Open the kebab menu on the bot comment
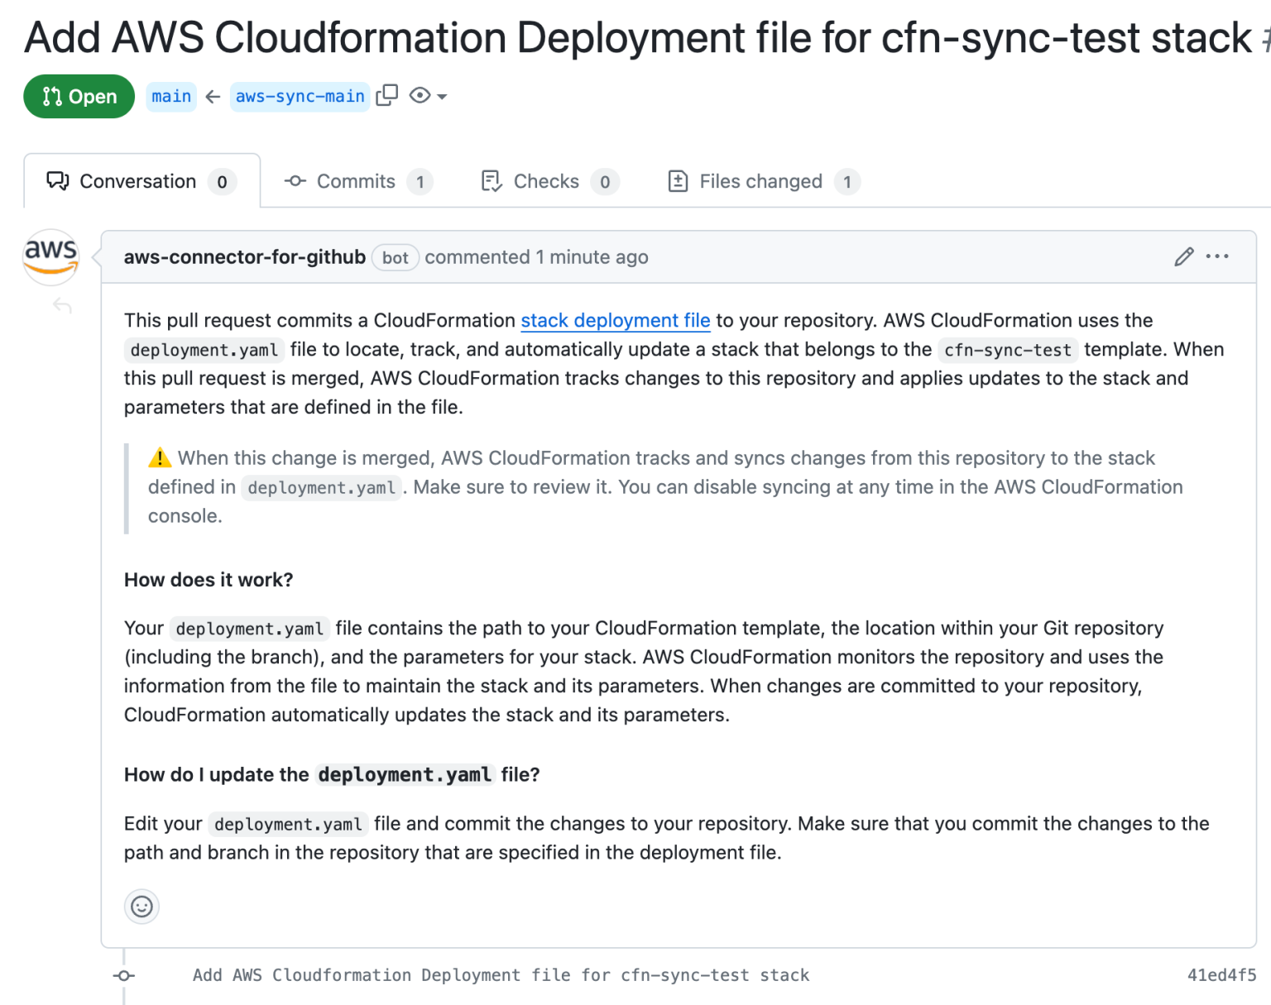The width and height of the screenshot is (1271, 1005). coord(1217,256)
